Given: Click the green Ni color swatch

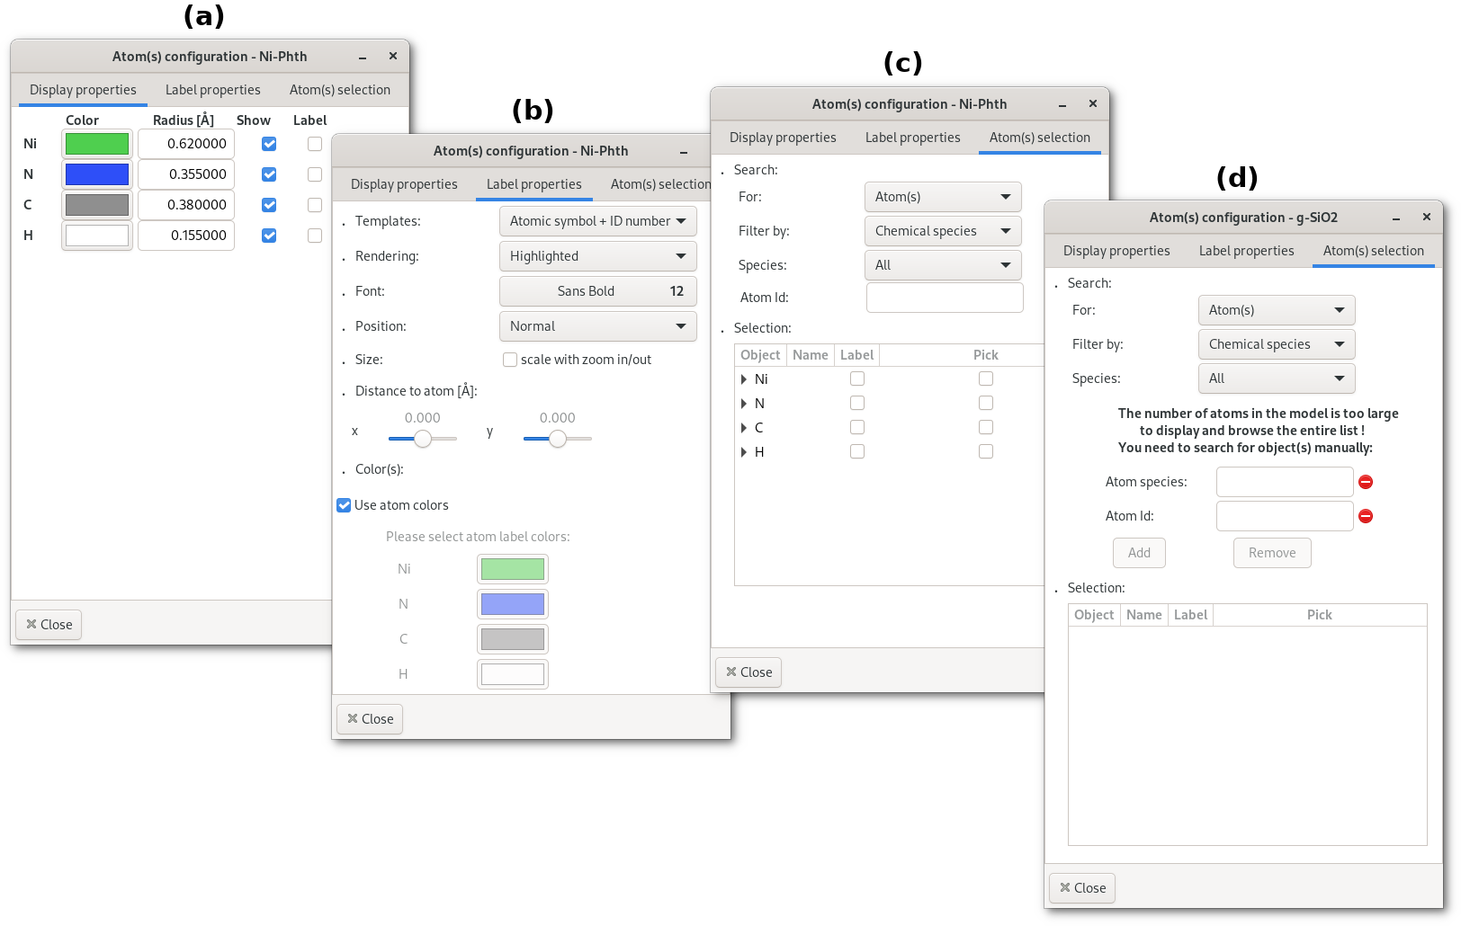Looking at the screenshot, I should coord(97,144).
